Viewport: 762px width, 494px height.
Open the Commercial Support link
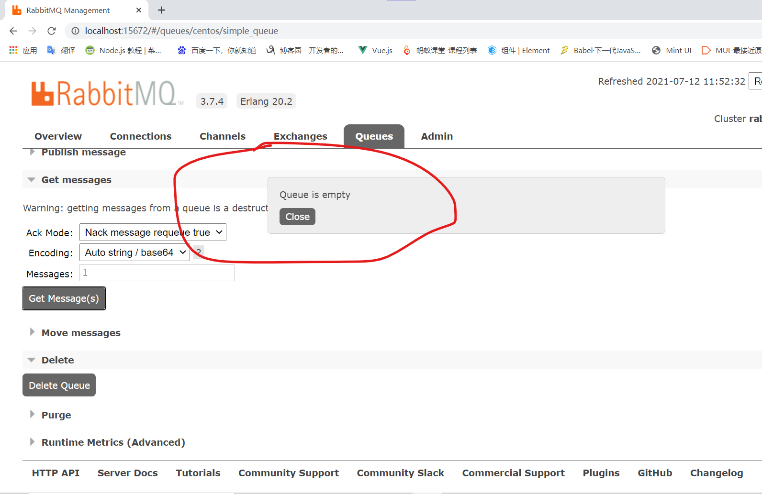[x=513, y=473]
